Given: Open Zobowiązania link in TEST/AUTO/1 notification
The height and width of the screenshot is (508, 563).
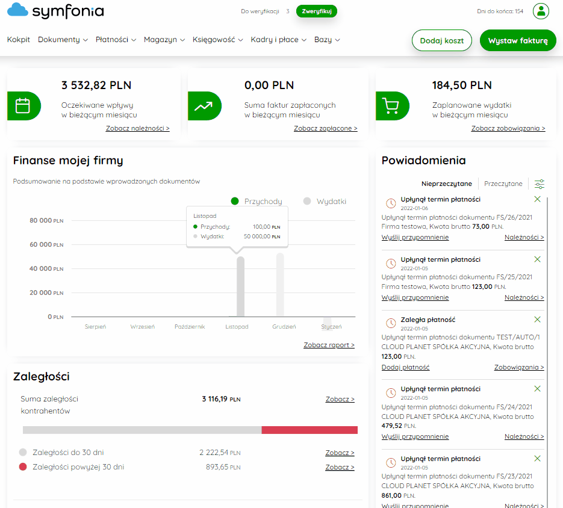Looking at the screenshot, I should coord(519,367).
